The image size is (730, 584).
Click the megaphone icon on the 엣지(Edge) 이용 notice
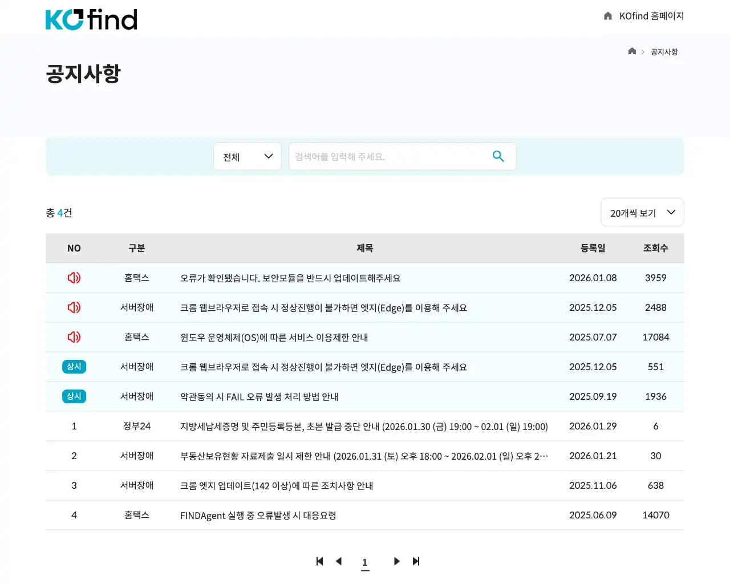pyautogui.click(x=74, y=307)
